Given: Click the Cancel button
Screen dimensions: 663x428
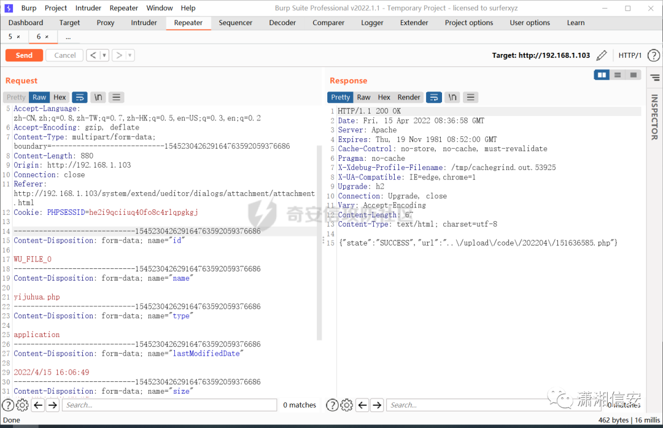Looking at the screenshot, I should (64, 55).
